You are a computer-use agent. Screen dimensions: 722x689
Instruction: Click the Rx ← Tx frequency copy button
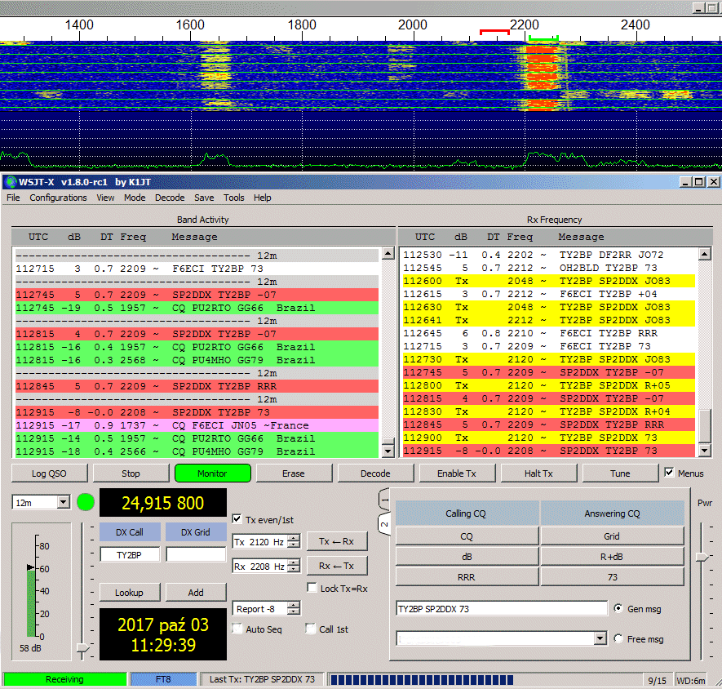point(336,566)
